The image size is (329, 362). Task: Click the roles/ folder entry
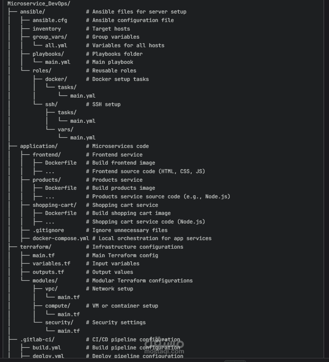(42, 71)
